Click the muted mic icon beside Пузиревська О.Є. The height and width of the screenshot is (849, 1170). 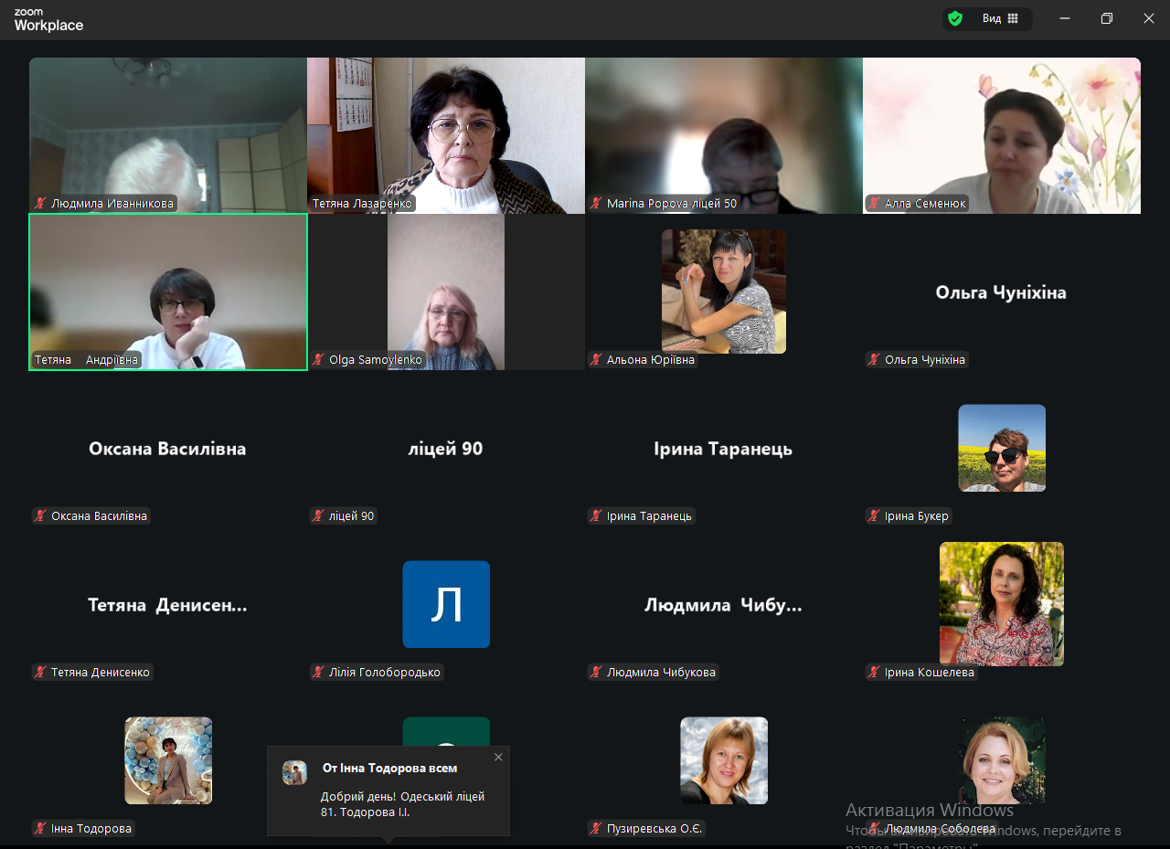point(596,829)
